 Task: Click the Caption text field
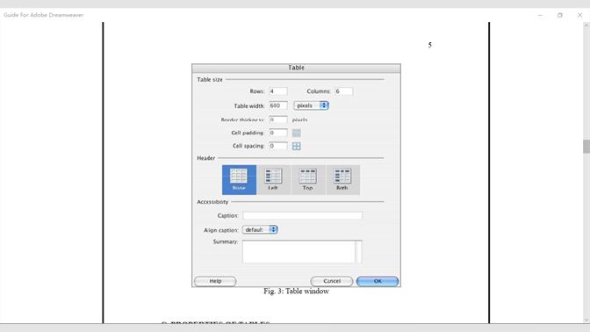pyautogui.click(x=302, y=215)
